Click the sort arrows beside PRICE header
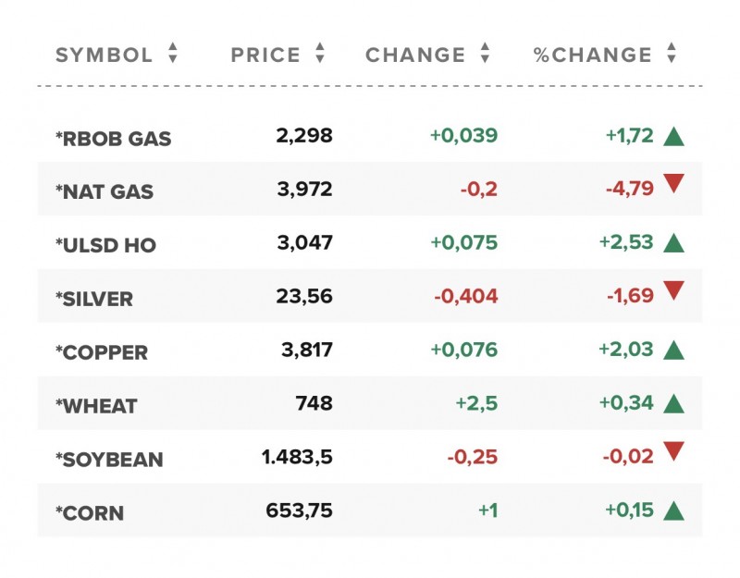The width and height of the screenshot is (740, 578). 319,55
